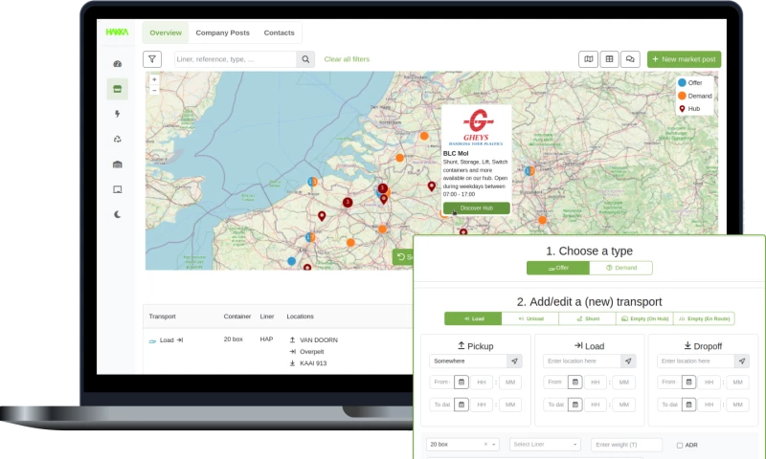
Task: Click the VAN DOORN location in row
Action: (319, 340)
